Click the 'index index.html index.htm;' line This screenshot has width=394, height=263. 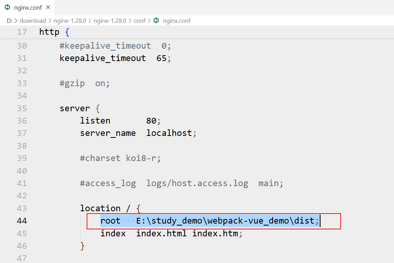[x=171, y=234]
